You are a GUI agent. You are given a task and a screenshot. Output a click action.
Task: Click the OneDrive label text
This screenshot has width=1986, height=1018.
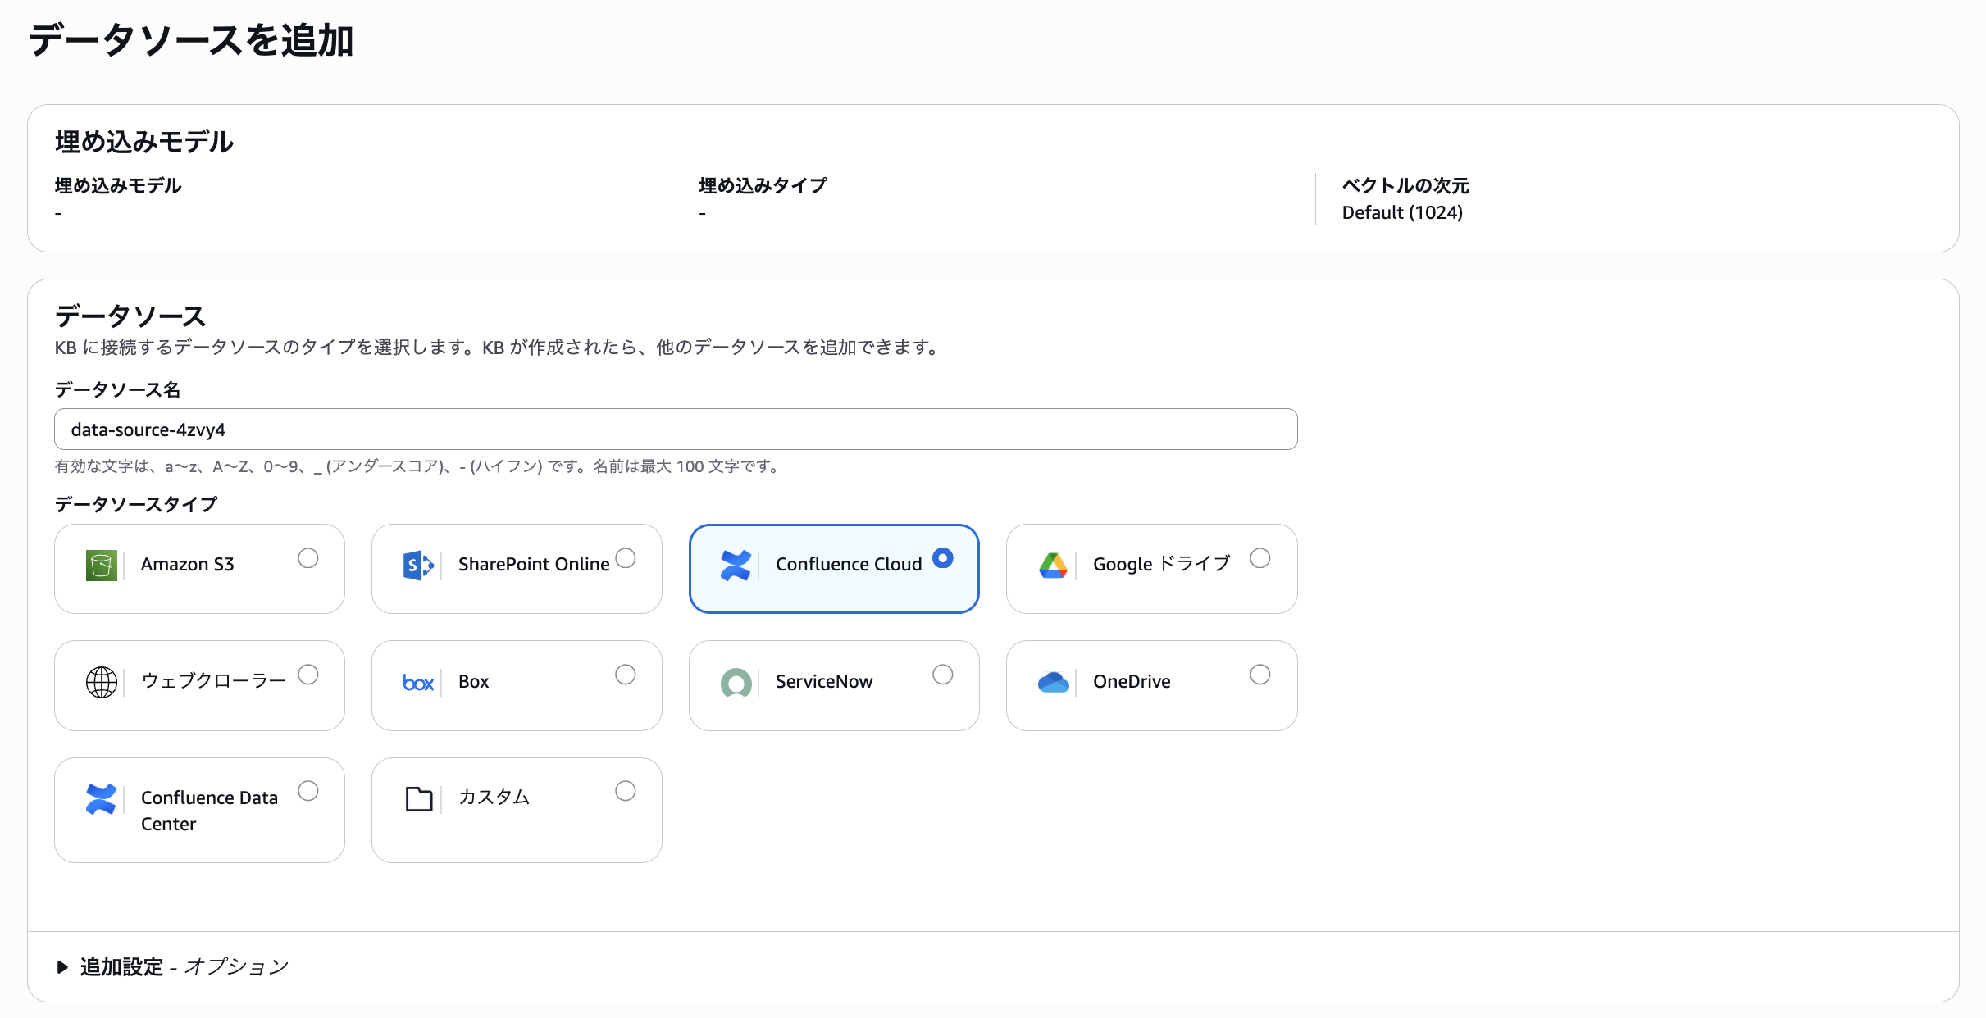pyautogui.click(x=1132, y=682)
